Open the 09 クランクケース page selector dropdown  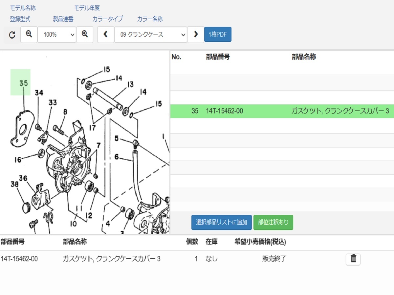(x=150, y=34)
